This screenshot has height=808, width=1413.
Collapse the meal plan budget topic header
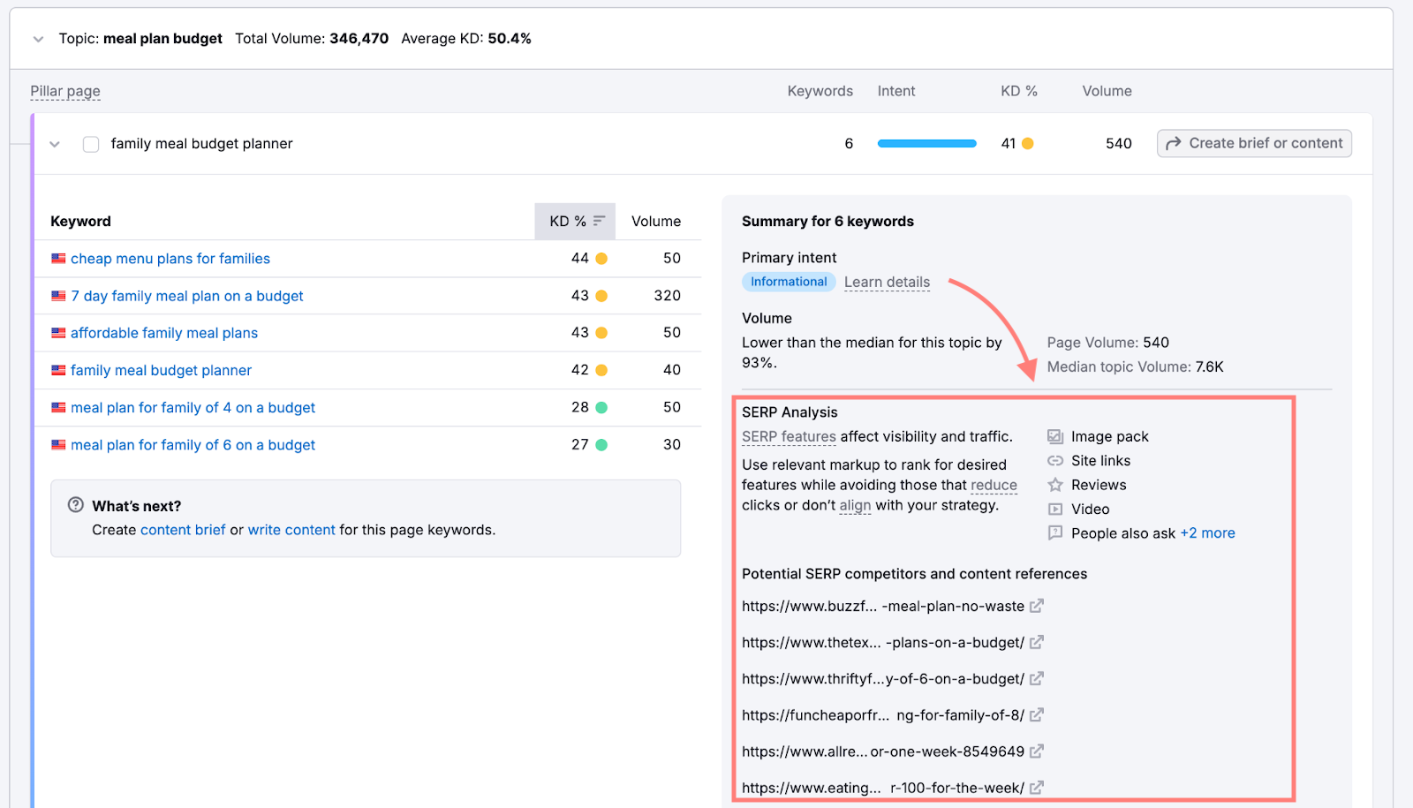pos(38,39)
